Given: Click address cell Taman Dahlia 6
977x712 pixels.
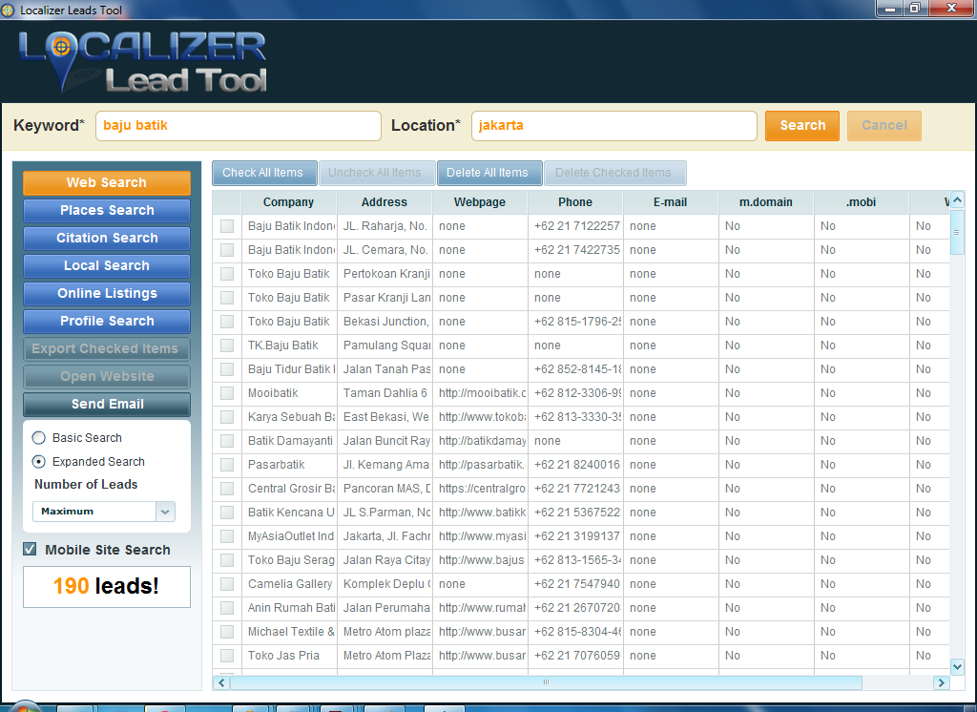Looking at the screenshot, I should (x=385, y=393).
